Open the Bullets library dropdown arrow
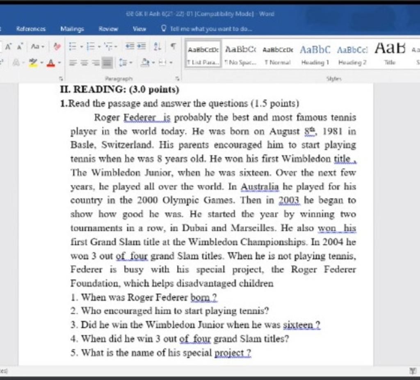This screenshot has height=380, width=420. 82,47
